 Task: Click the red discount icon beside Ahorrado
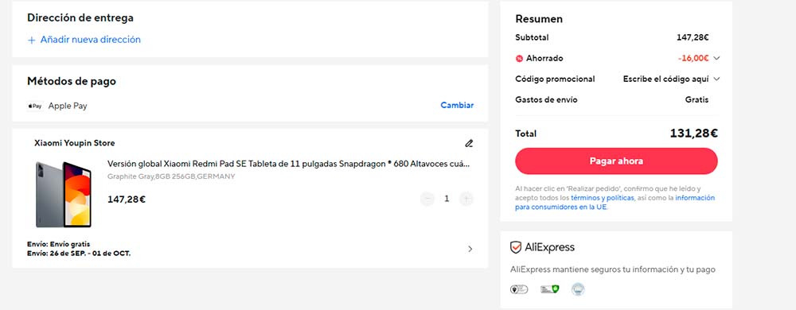click(x=519, y=58)
